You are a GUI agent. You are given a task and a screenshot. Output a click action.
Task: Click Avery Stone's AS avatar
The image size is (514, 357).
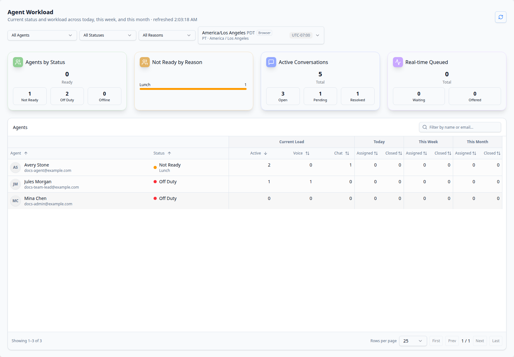[15, 167]
